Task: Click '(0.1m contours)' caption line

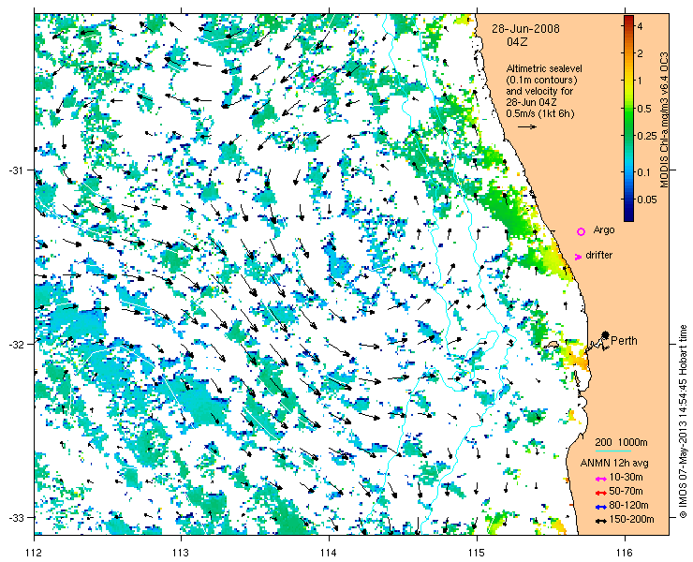Action: (541, 81)
